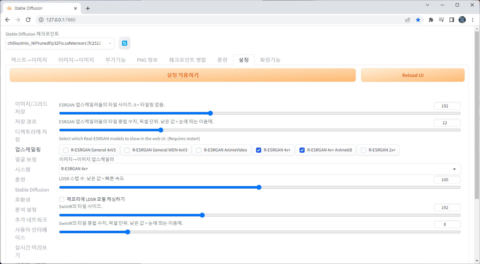The image size is (480, 264).
Task: Bookmark this tab star icon
Action: 418,20
